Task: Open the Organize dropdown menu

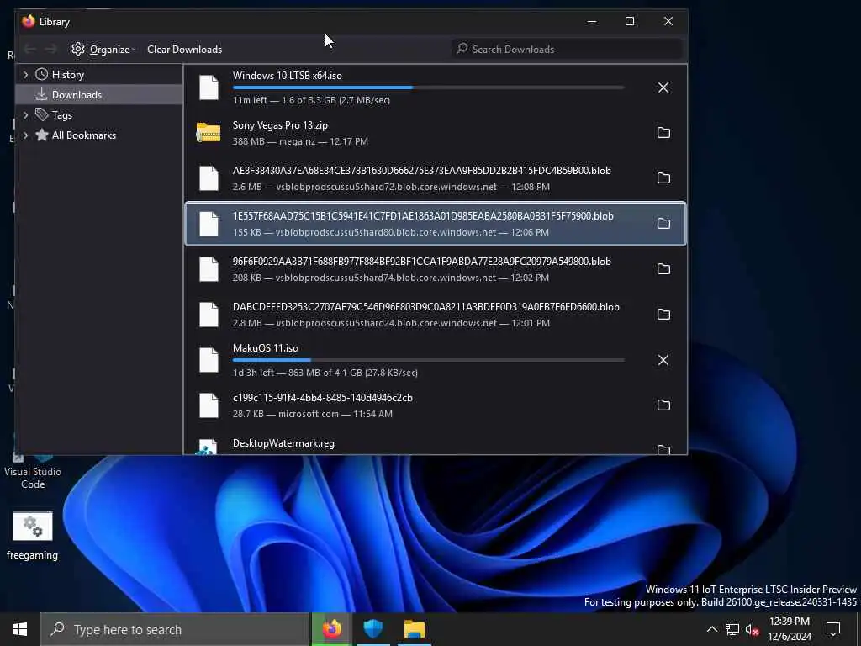Action: tap(103, 49)
